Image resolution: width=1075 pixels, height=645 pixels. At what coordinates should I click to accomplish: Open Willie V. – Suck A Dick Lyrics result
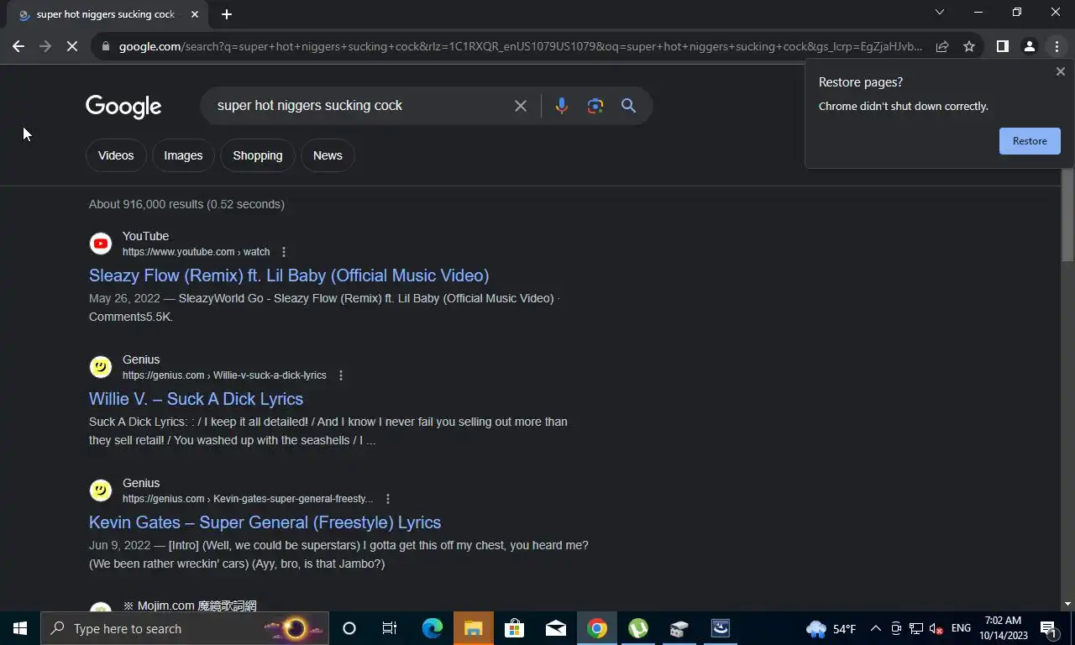pos(196,399)
